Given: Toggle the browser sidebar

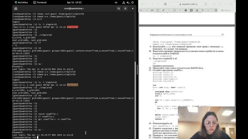Looking at the screenshot, I should point(143,4).
